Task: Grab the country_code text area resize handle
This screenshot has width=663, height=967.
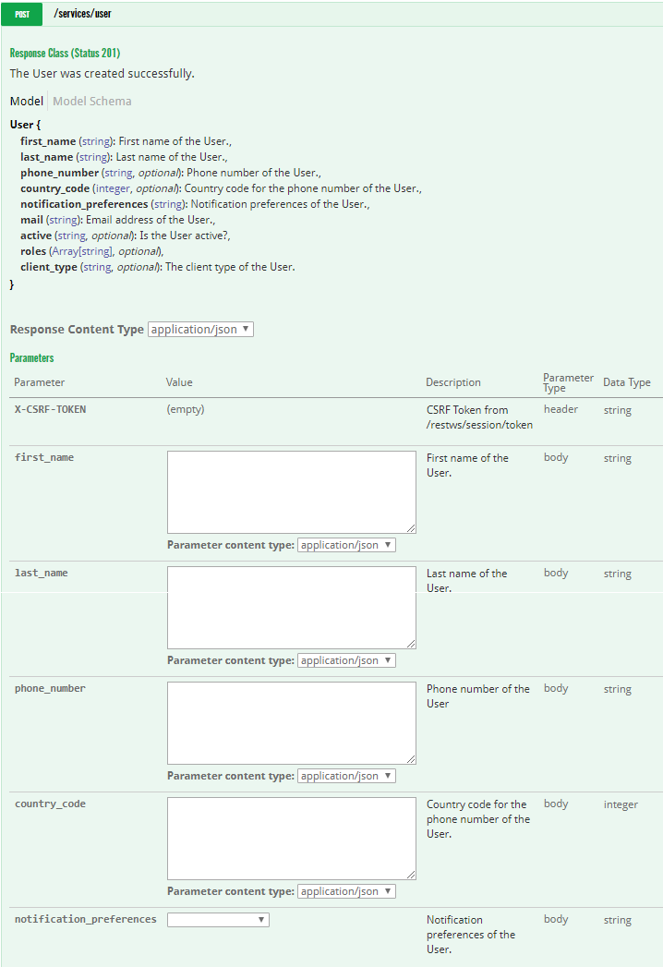Action: pyautogui.click(x=411, y=875)
